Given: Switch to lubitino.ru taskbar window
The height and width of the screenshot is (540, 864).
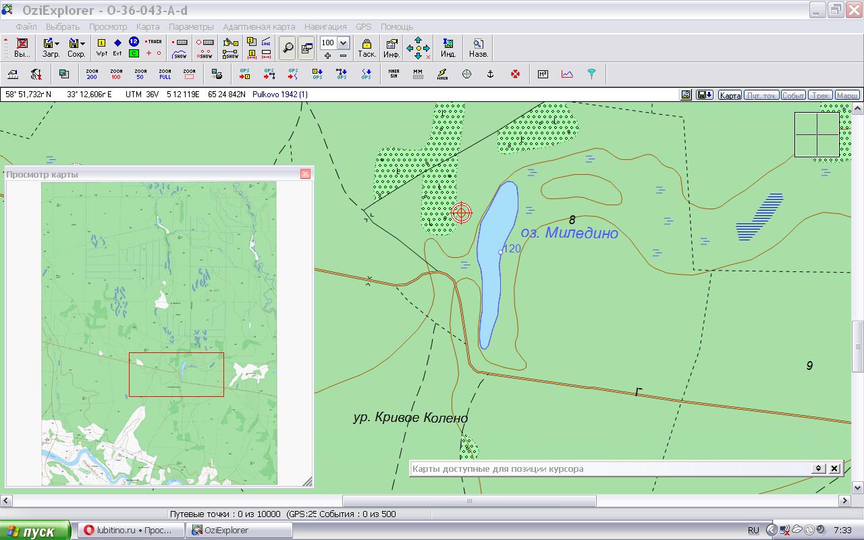Looking at the screenshot, I should click(130, 531).
